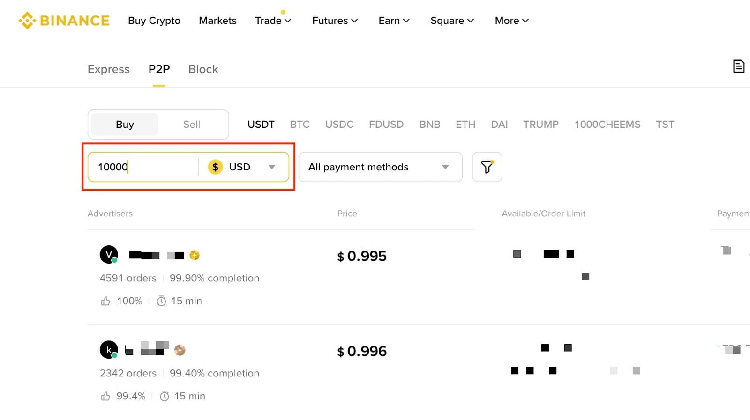Switch to the Block tab
Image resolution: width=750 pixels, height=420 pixels.
(x=203, y=69)
